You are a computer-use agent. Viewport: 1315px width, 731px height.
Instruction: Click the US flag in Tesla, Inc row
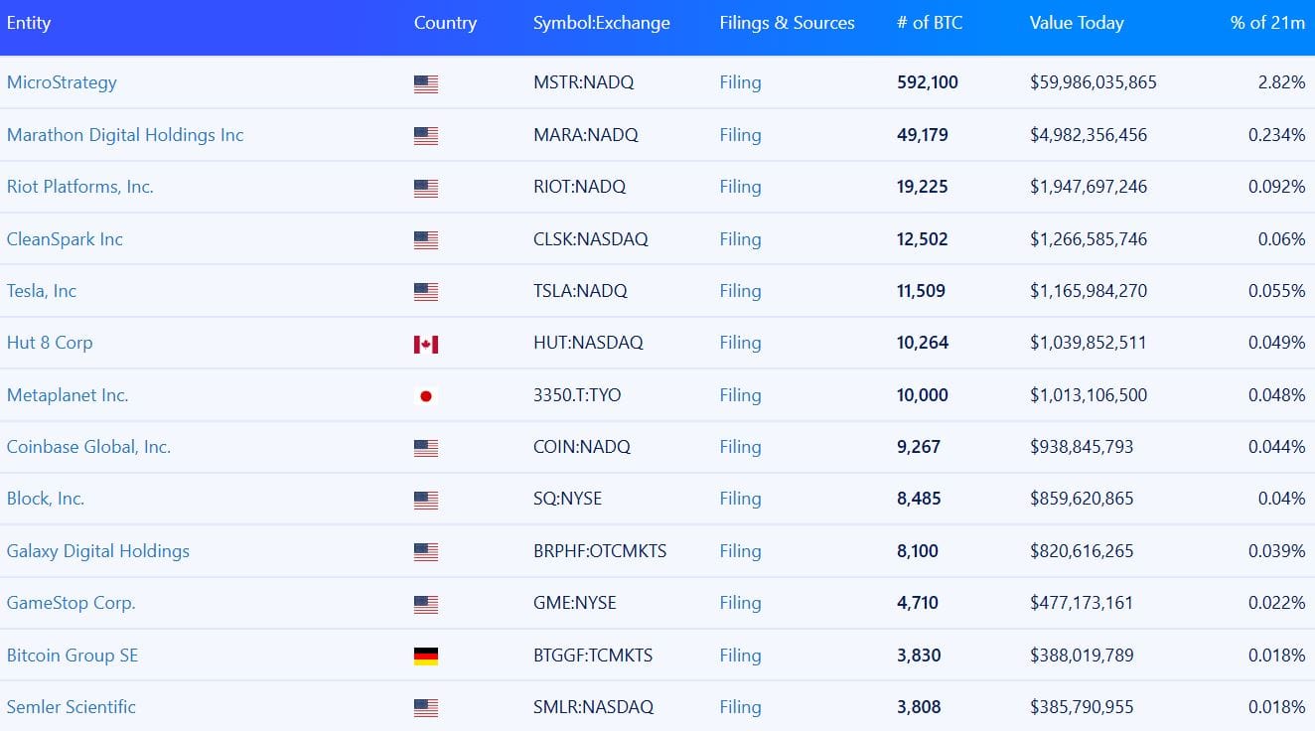[426, 292]
